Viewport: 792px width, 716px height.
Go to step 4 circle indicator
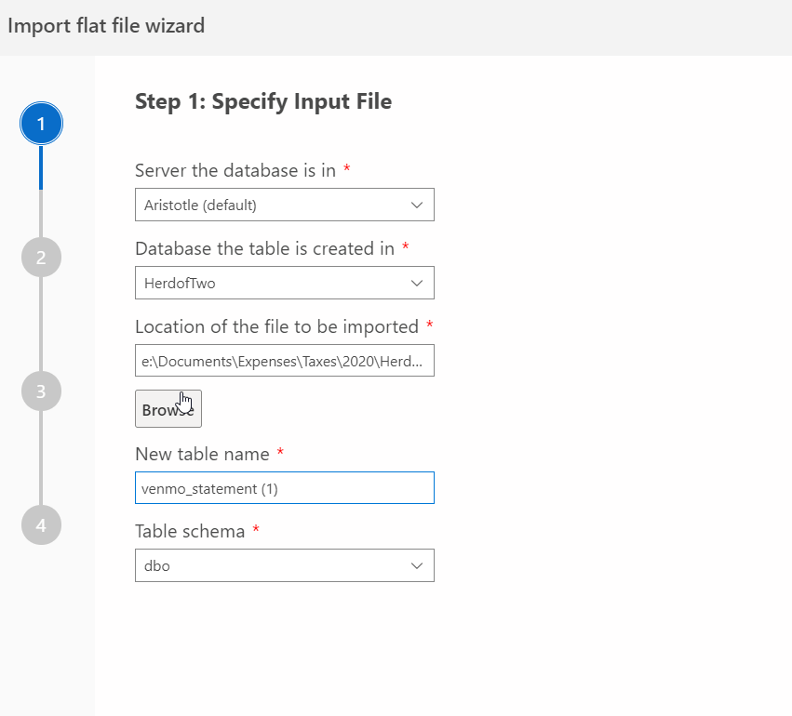coord(41,524)
